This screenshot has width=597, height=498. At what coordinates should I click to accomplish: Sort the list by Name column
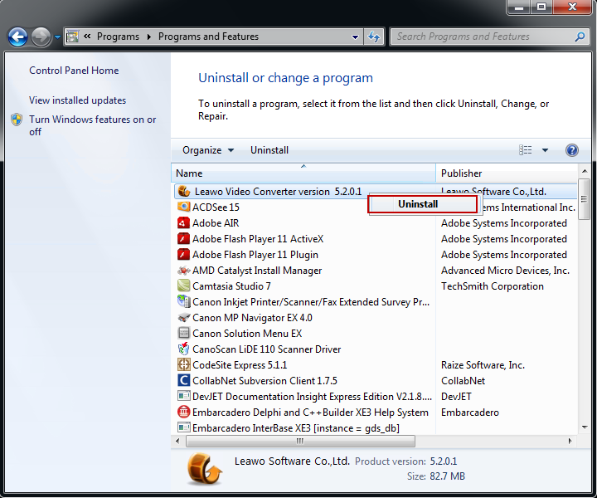click(x=303, y=173)
